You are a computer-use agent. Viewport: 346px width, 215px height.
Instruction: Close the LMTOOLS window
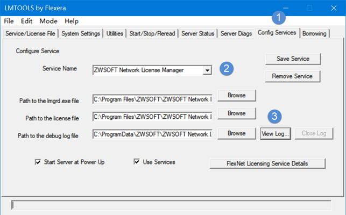(x=334, y=8)
